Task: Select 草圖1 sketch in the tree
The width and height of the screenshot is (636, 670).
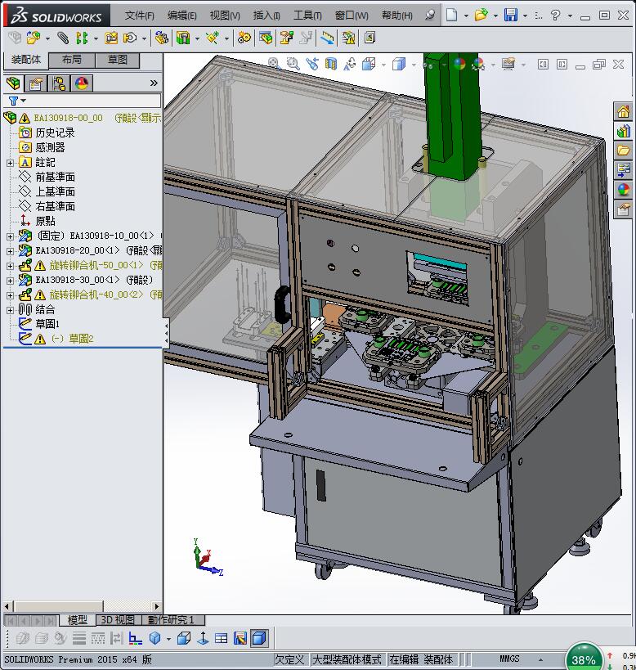Action: click(47, 324)
